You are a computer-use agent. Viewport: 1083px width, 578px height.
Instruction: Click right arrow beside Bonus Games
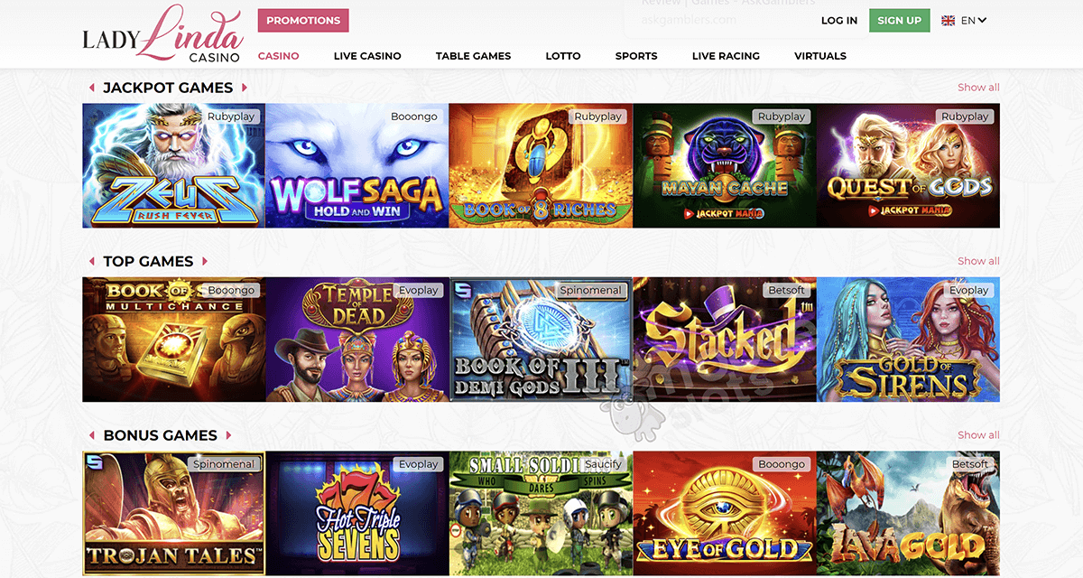click(x=229, y=435)
